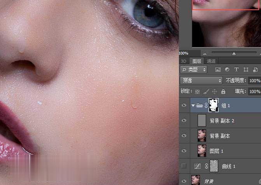The height and width of the screenshot is (185, 261).
Task: Hide the 组 1 group
Action: 184,105
